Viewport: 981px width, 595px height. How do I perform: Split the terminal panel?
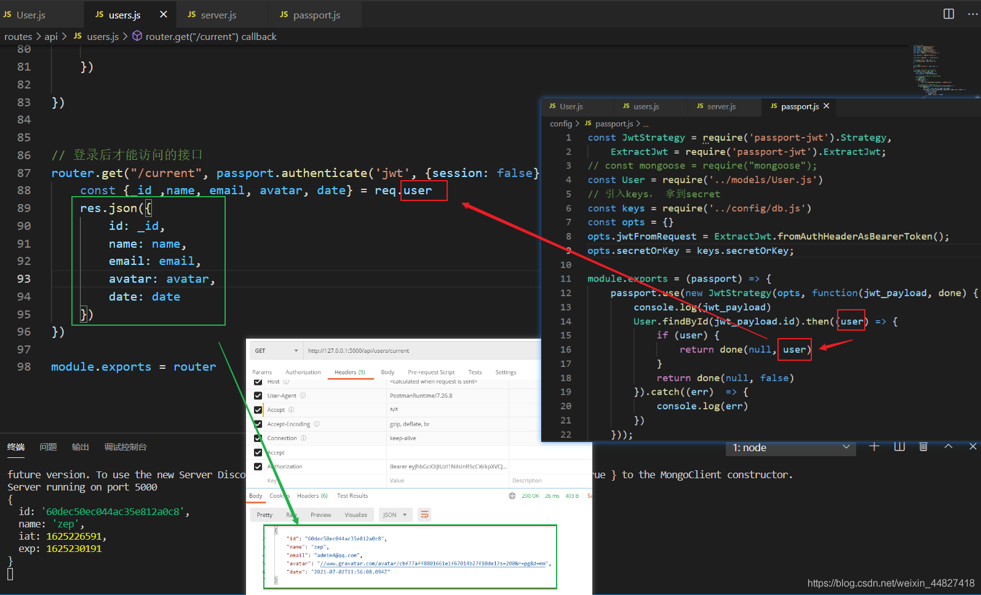pos(899,447)
